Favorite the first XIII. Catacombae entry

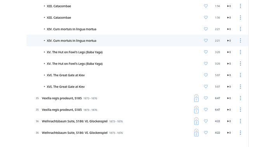click(206, 6)
